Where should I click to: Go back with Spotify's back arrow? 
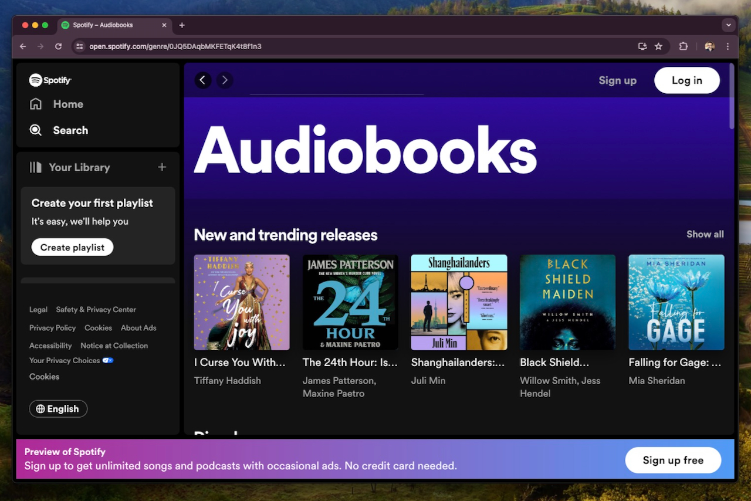[203, 80]
